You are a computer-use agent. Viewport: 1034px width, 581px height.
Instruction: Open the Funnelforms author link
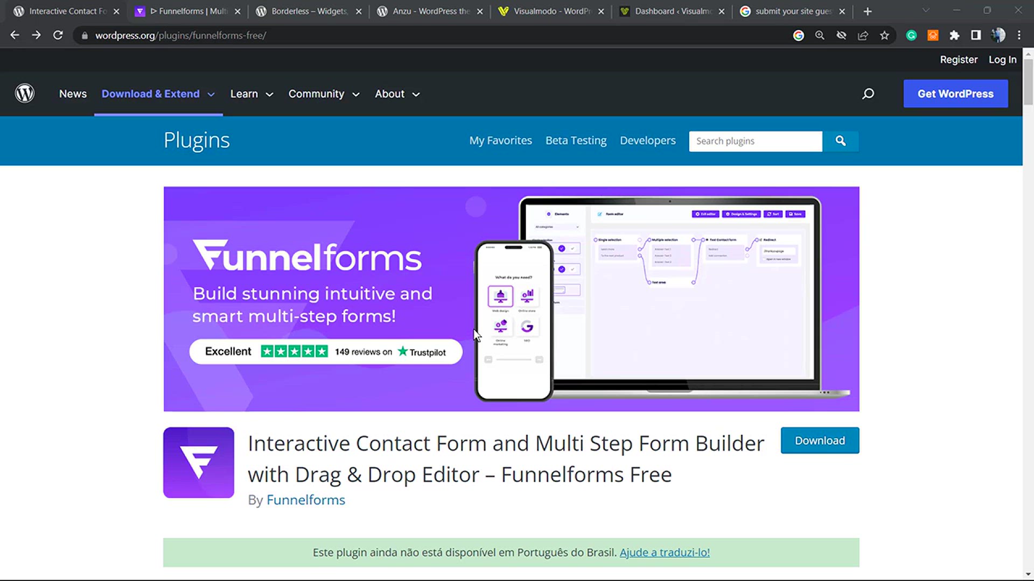pyautogui.click(x=305, y=500)
